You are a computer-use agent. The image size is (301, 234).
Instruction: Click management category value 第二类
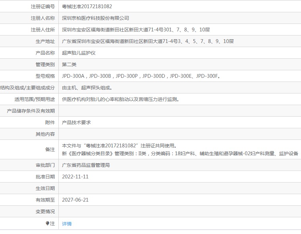pyautogui.click(x=69, y=64)
